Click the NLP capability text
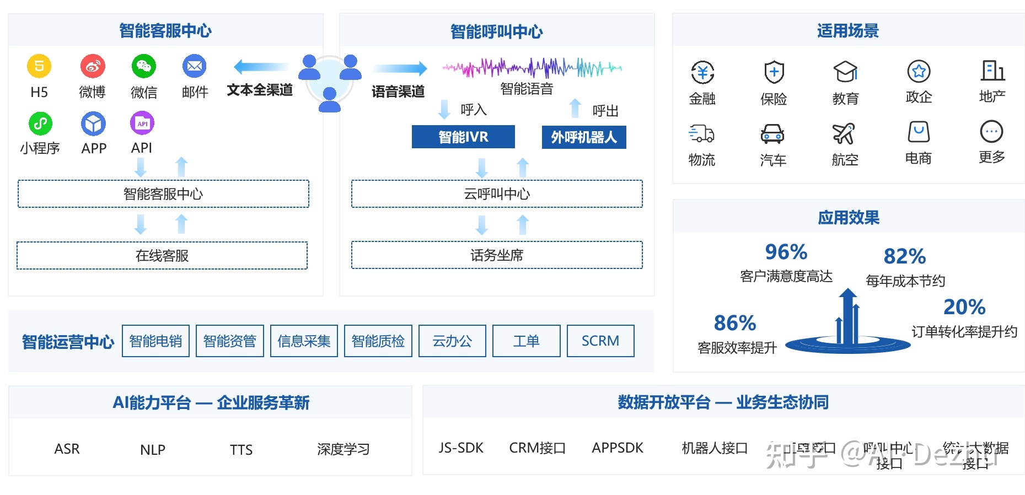Viewport: 1025px width, 495px height. tap(153, 450)
